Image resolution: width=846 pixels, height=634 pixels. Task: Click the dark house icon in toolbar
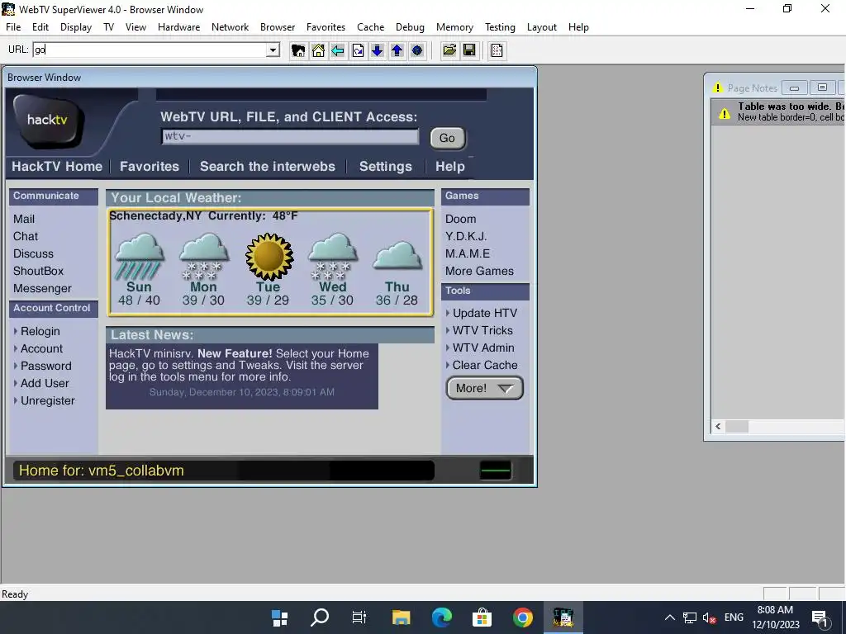click(297, 50)
